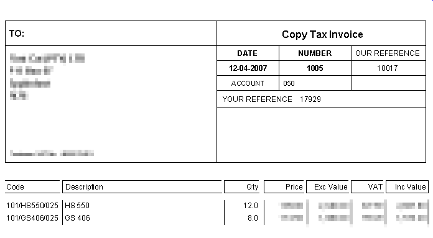Select the Code column header

point(15,187)
